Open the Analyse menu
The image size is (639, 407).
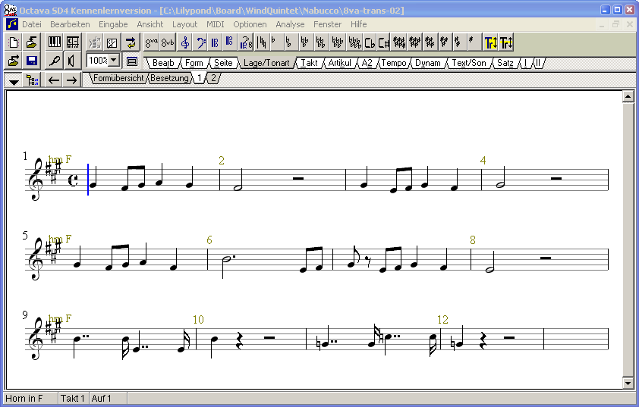pos(290,24)
